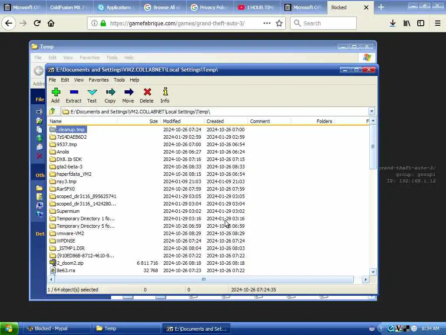The image size is (446, 335).
Task: Select the 8e63.rra file icon
Action: [x=53, y=270]
